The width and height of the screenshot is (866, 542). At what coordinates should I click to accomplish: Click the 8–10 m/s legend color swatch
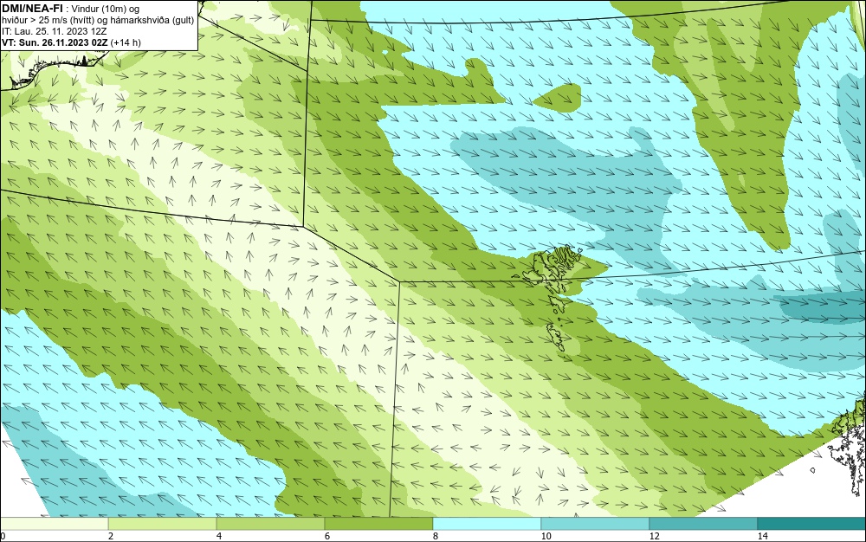click(487, 524)
